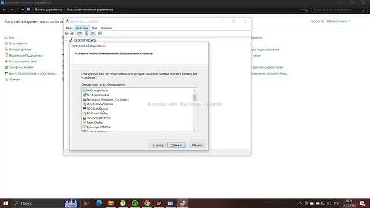Screen dimensions: 370x208
Task: Select Адаптеры PCMCIA in the hardware list
Action: coord(98,127)
